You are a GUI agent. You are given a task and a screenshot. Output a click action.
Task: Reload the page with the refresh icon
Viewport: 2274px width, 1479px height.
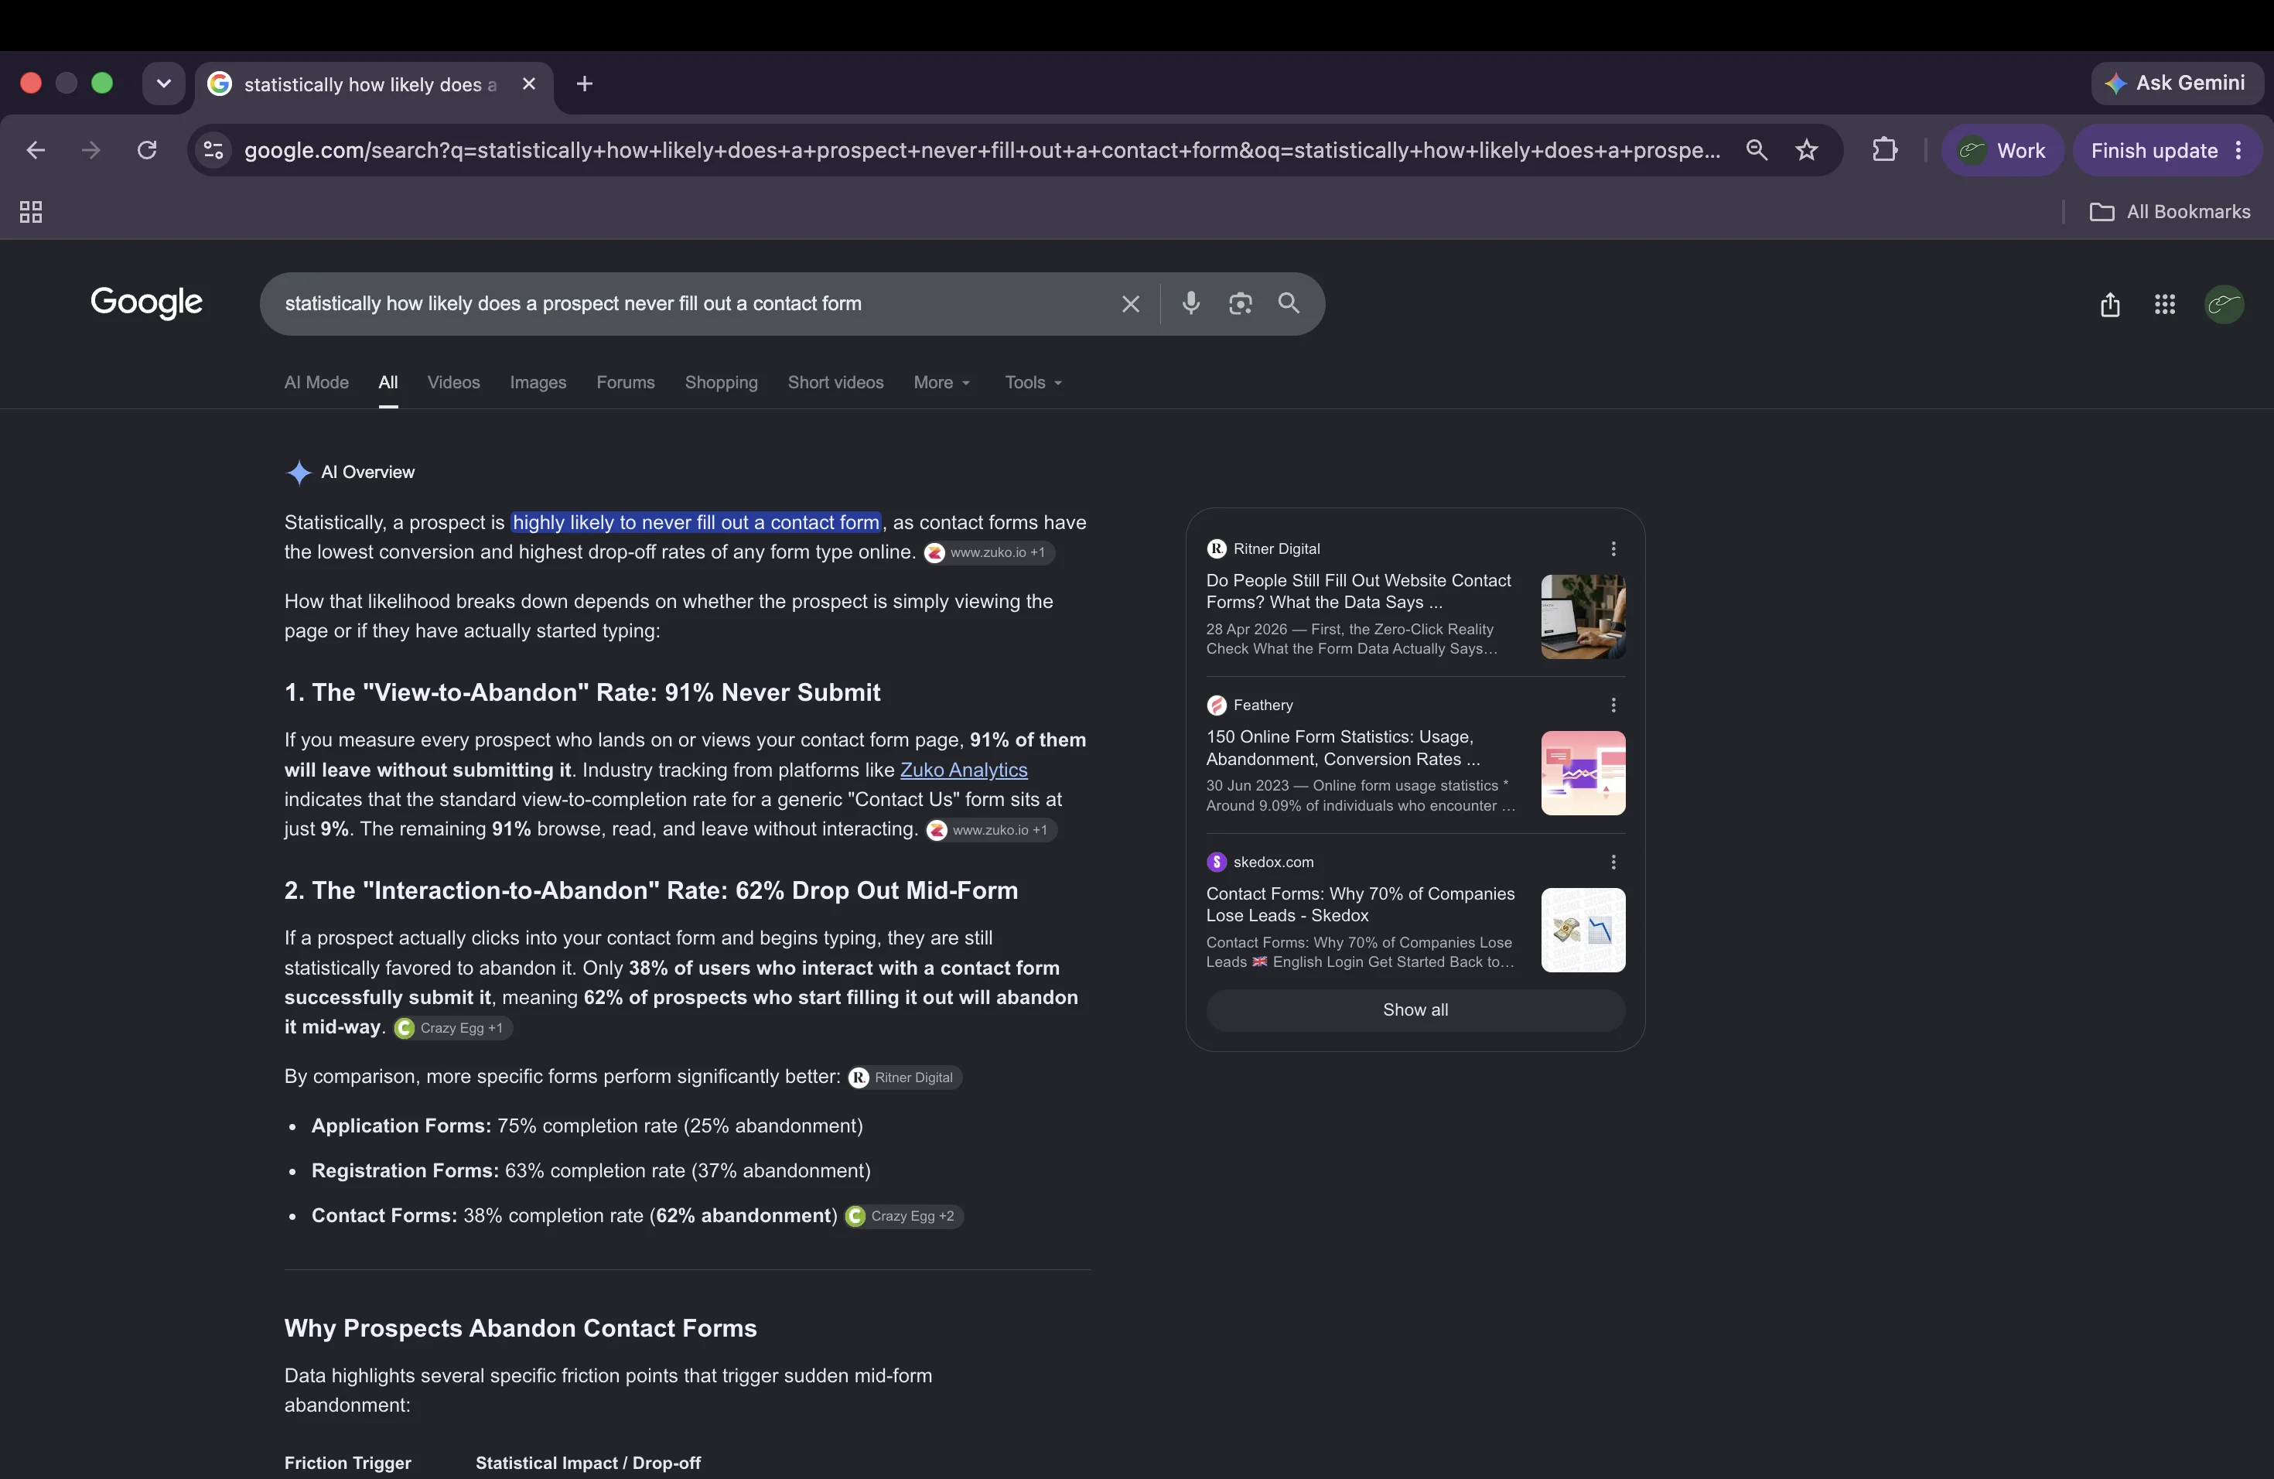tap(146, 150)
